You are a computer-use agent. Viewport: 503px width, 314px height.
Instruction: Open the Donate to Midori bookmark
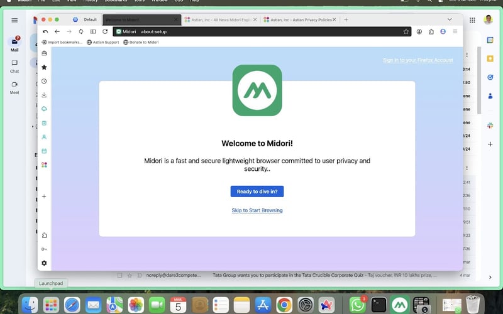pyautogui.click(x=141, y=42)
